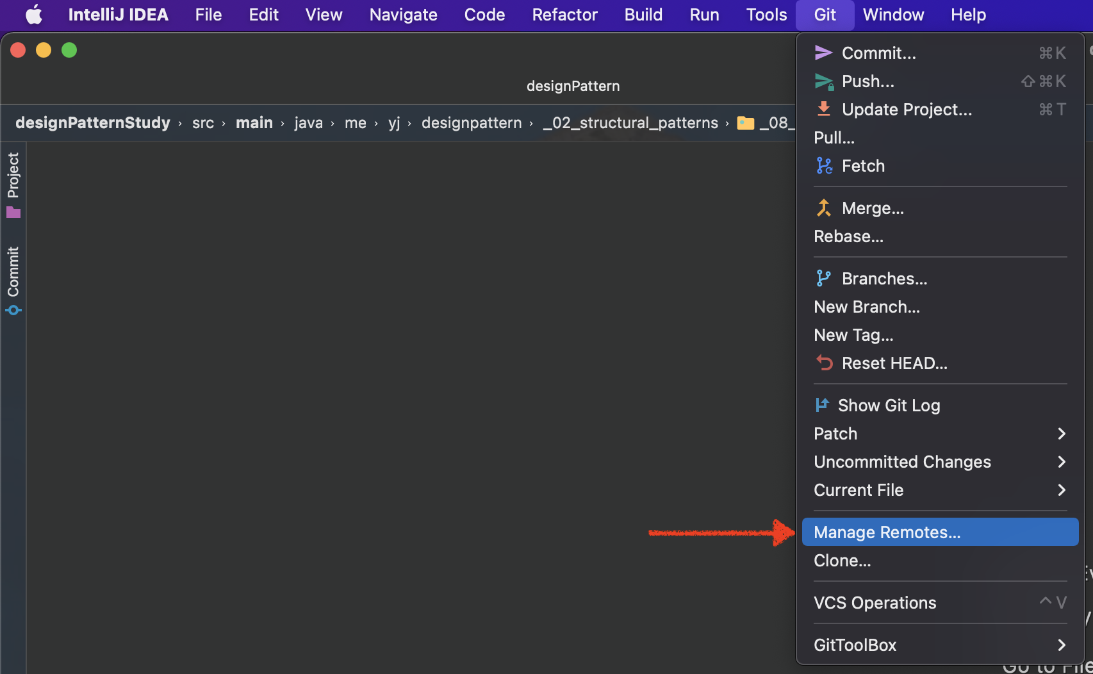
Task: Open the Window menu
Action: (893, 14)
